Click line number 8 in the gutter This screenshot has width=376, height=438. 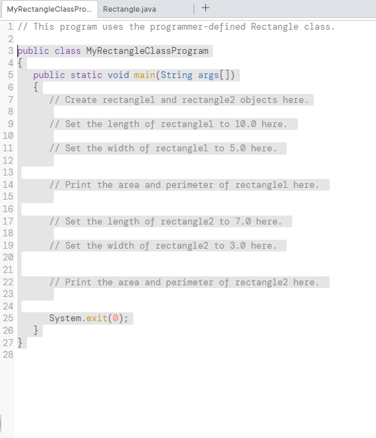point(10,111)
